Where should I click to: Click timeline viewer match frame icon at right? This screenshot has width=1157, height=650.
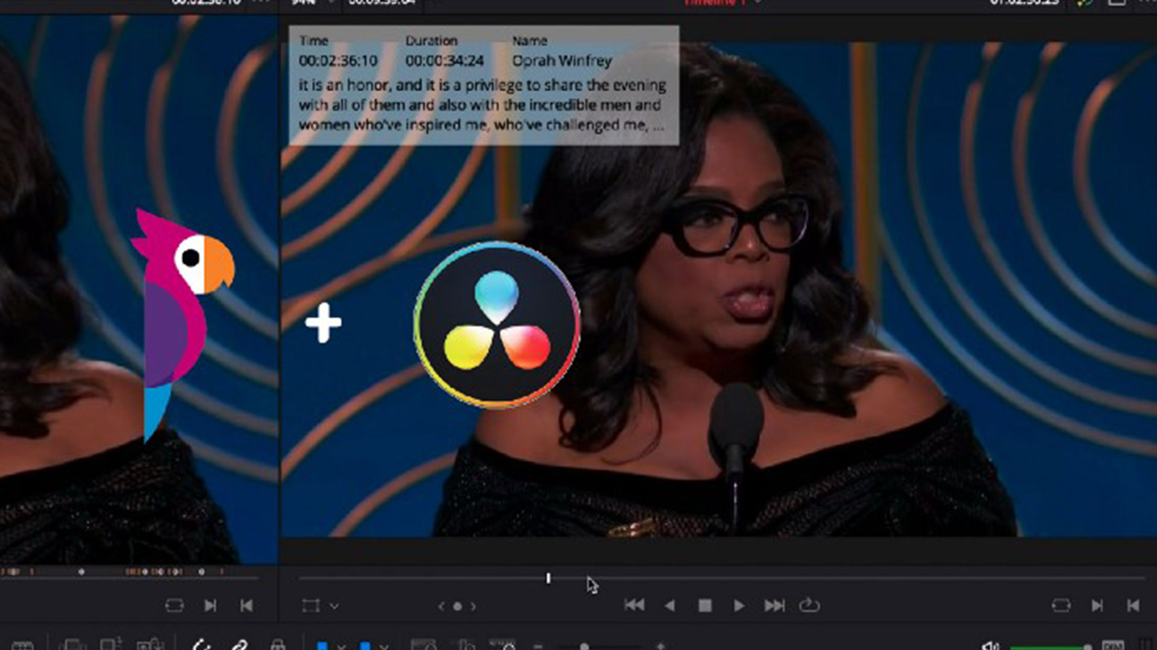click(1061, 605)
